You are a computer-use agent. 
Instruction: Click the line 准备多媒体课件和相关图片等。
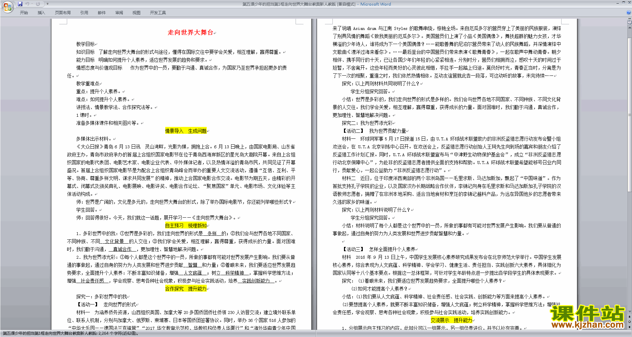[108, 123]
